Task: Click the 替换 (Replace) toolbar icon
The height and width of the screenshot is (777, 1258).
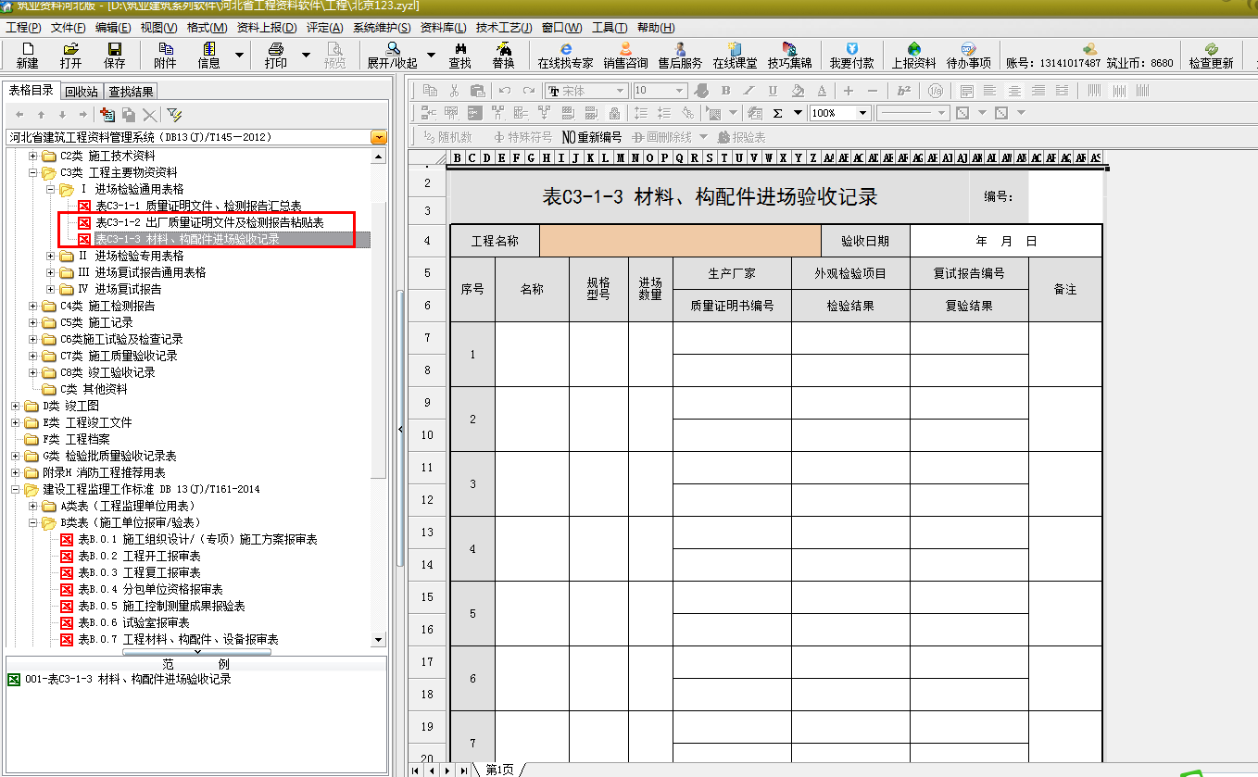Action: (x=503, y=55)
